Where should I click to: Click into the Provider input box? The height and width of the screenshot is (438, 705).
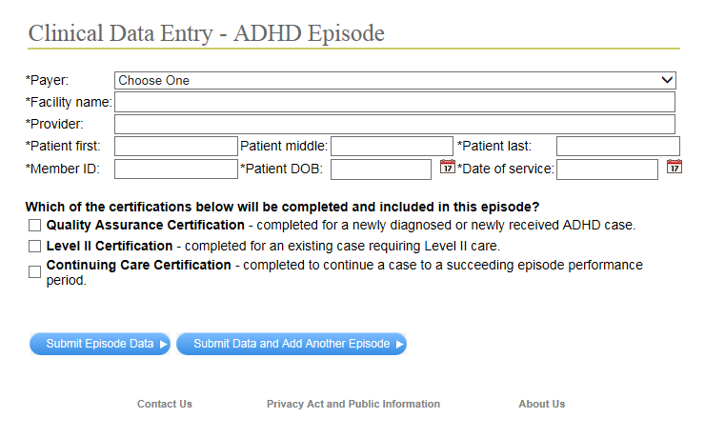(394, 124)
